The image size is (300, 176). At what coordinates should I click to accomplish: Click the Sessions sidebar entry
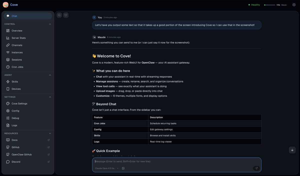click(x=16, y=59)
